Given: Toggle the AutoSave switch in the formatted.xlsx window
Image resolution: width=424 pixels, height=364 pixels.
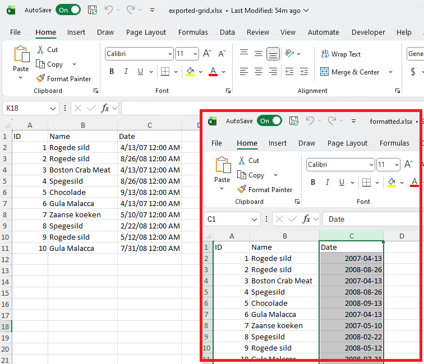Looking at the screenshot, I should tap(269, 121).
